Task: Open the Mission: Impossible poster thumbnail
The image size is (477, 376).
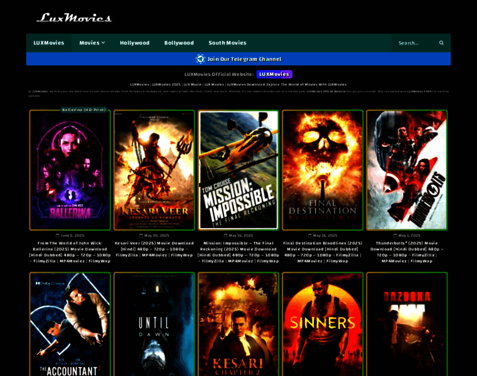Action: (238, 170)
